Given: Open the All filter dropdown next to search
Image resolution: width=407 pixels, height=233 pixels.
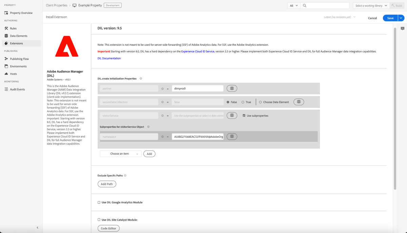Looking at the screenshot, I should coord(293,5).
